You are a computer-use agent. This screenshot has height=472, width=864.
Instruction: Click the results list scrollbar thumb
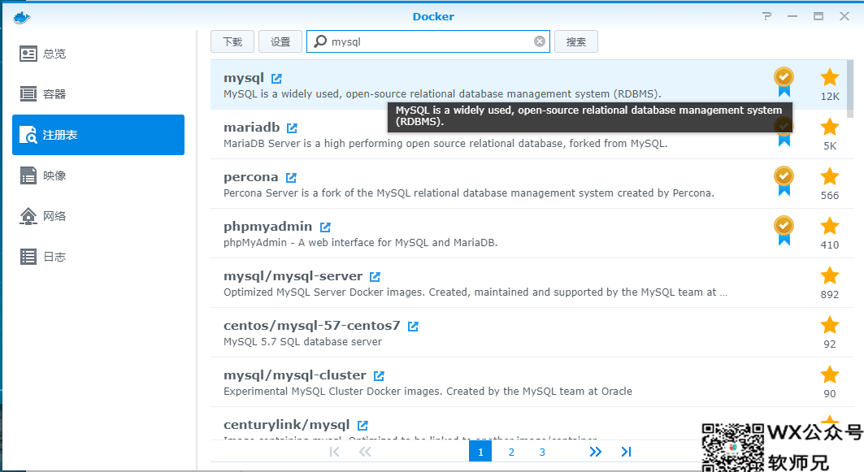(x=850, y=88)
